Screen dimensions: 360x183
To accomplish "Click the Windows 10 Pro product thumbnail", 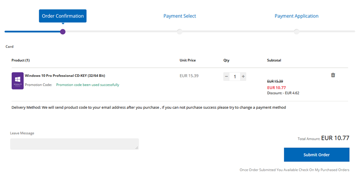I will 18,80.
